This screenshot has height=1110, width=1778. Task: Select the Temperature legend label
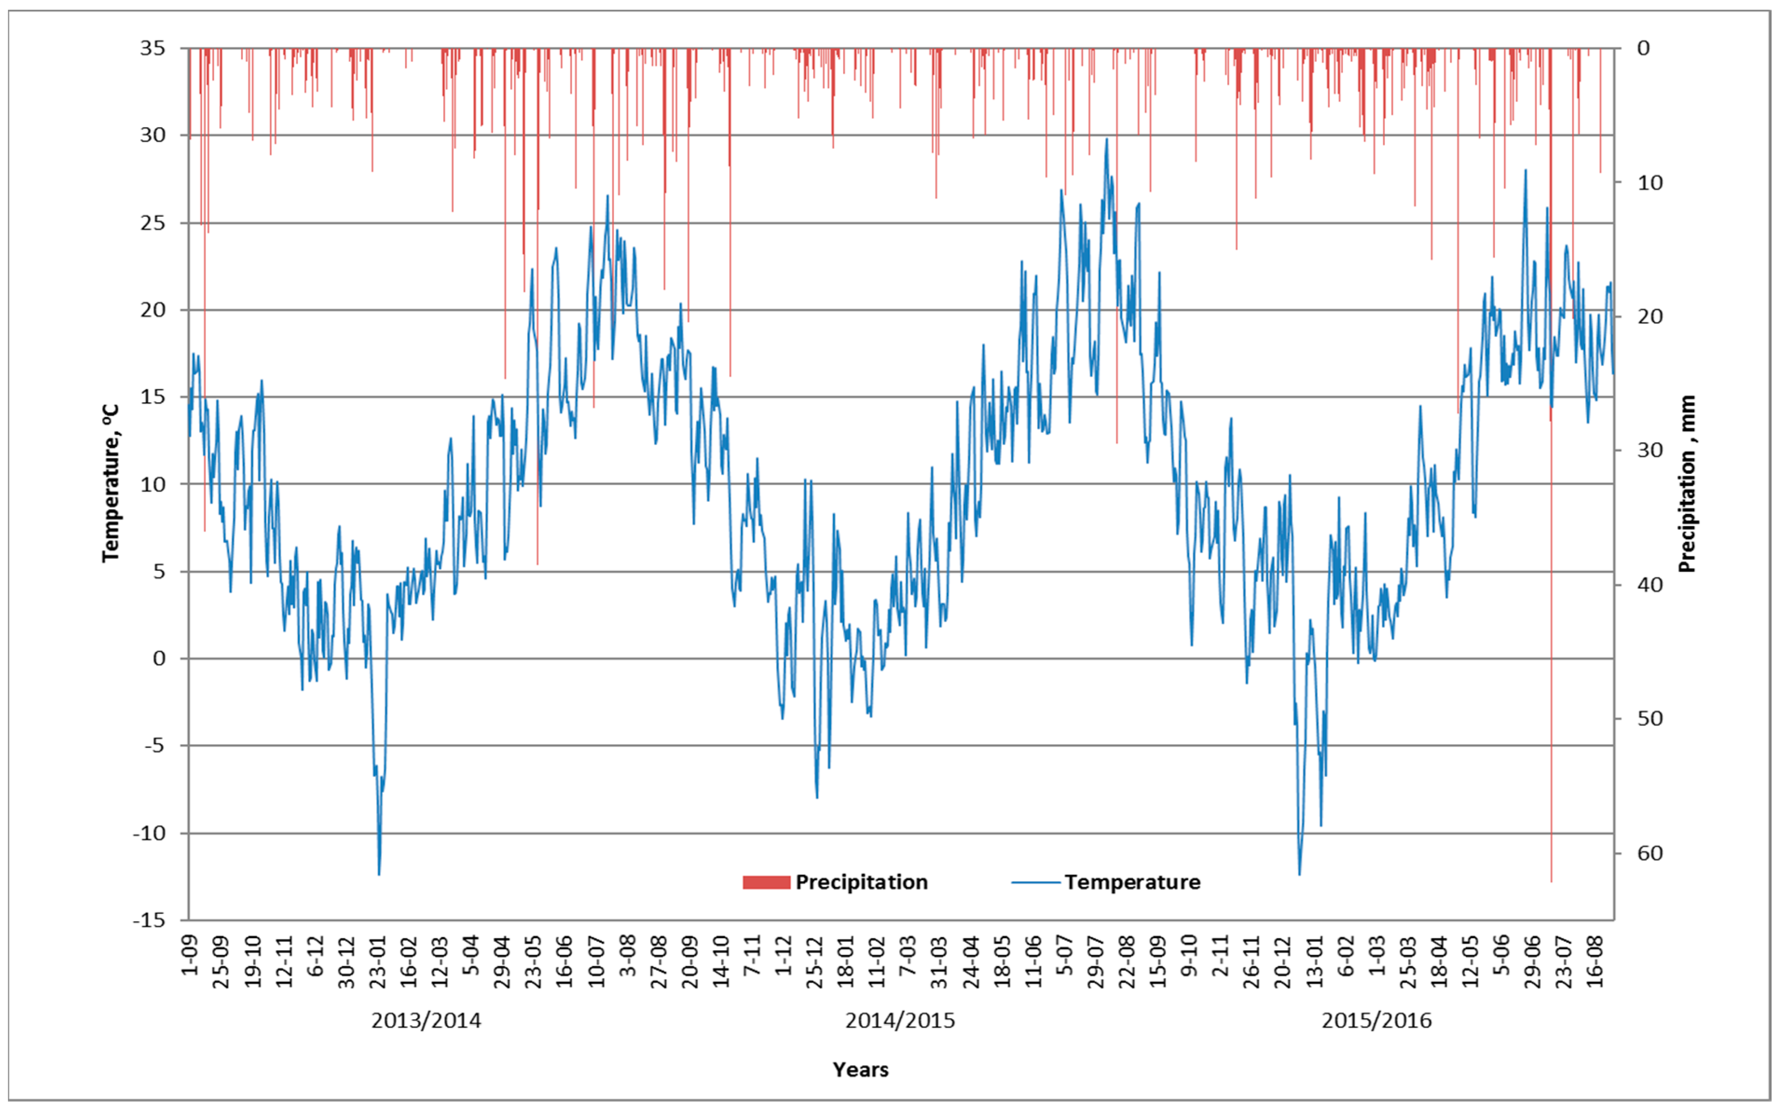click(1132, 883)
